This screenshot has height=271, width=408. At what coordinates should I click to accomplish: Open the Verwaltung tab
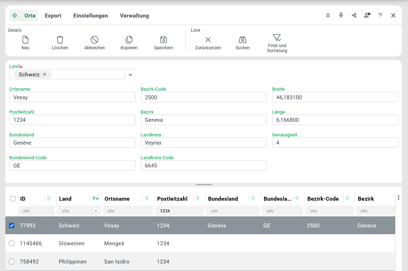pos(134,16)
